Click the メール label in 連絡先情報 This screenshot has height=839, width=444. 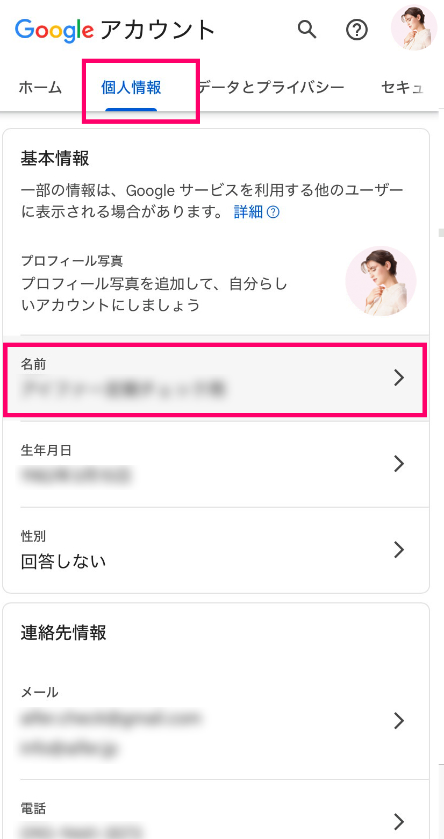40,692
